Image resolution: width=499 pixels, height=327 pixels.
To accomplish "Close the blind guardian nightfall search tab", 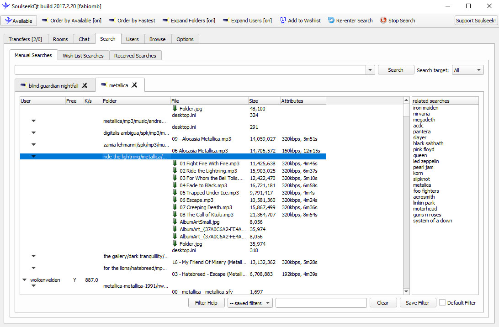I will pyautogui.click(x=85, y=85).
